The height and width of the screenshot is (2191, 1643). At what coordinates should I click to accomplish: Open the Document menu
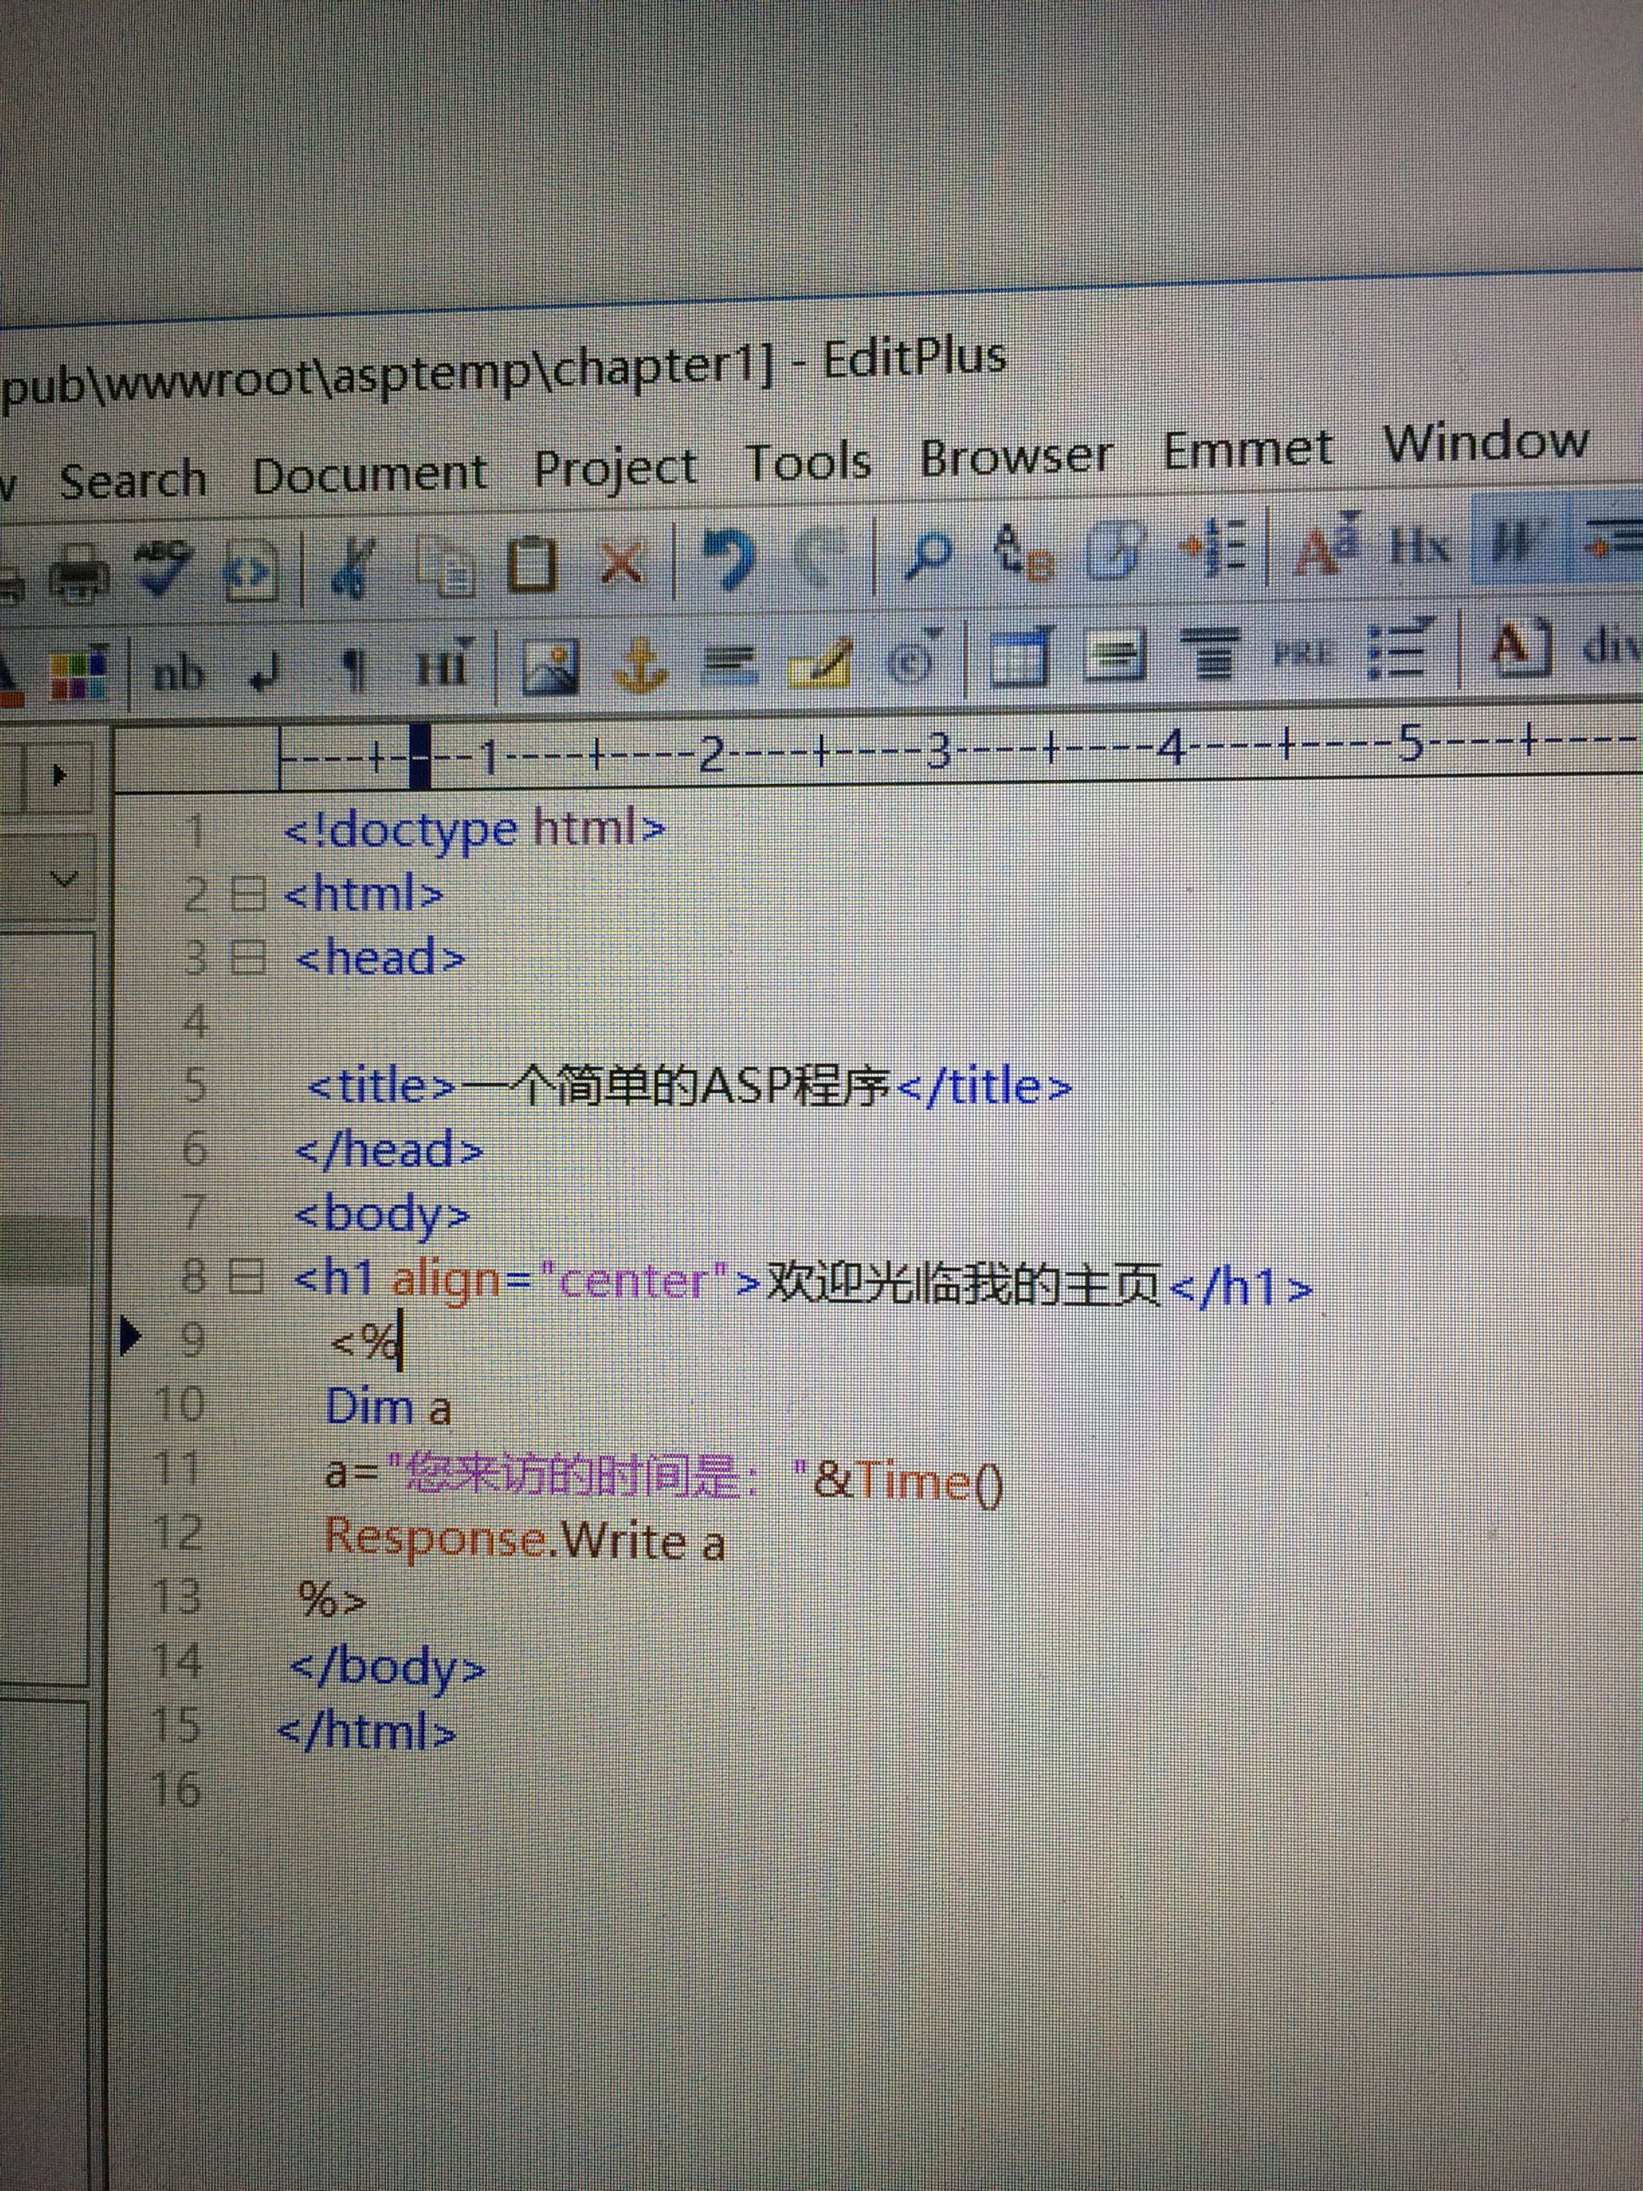coord(368,474)
